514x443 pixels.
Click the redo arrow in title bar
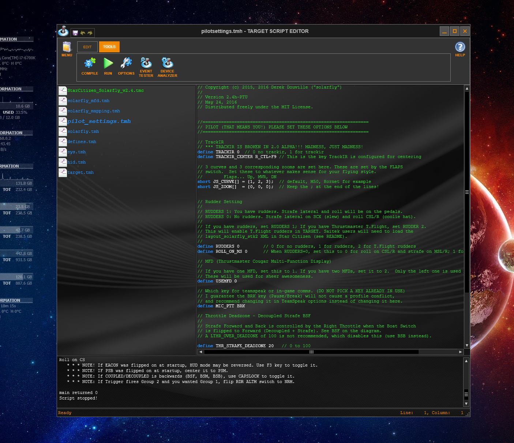tap(90, 33)
